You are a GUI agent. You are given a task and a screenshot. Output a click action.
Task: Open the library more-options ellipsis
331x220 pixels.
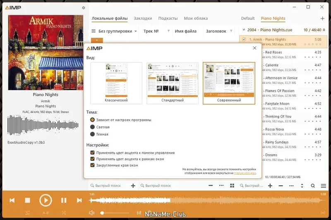221,186
